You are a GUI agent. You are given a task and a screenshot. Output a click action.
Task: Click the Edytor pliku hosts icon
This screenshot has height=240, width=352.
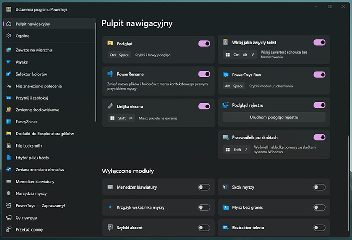[8, 158]
